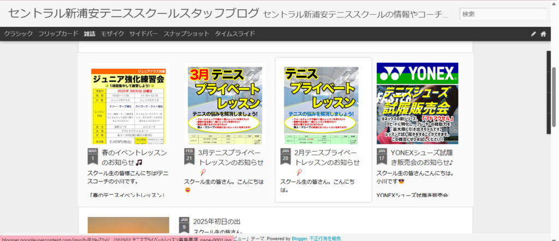Switch to the スナップショット view

tap(187, 34)
